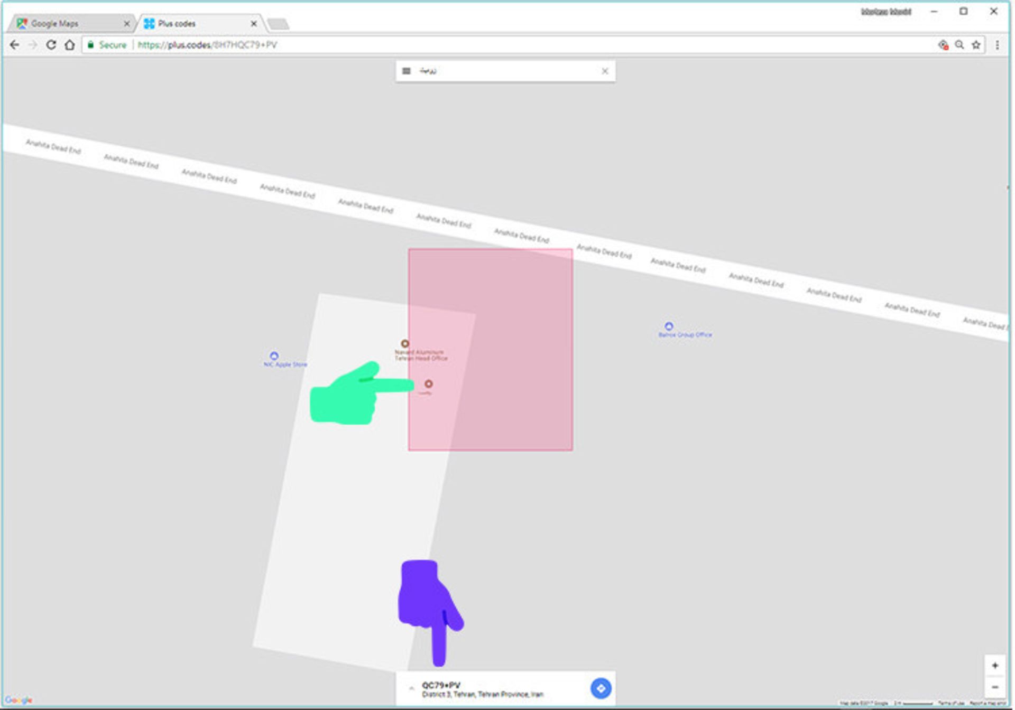1015x710 pixels.
Task: Click the red pin inside the pink square
Action: pos(429,384)
